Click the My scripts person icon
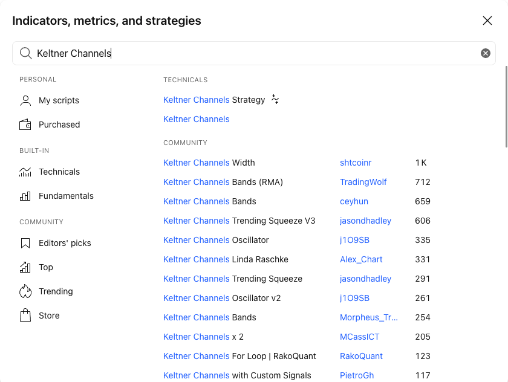Screen dimensions: 508x382 (x=25, y=100)
